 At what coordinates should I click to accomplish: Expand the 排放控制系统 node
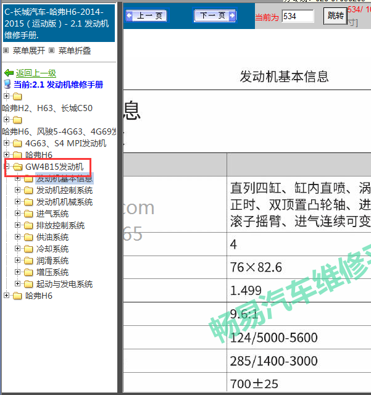[17, 225]
